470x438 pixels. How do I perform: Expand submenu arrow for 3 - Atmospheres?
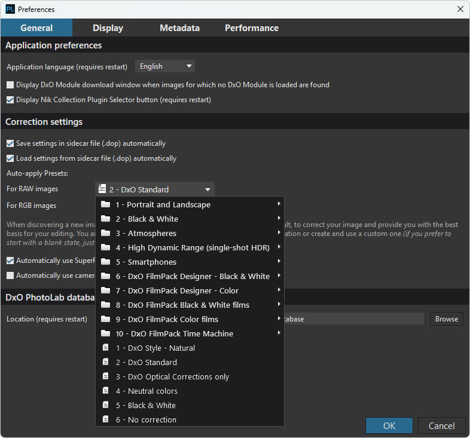click(x=279, y=232)
